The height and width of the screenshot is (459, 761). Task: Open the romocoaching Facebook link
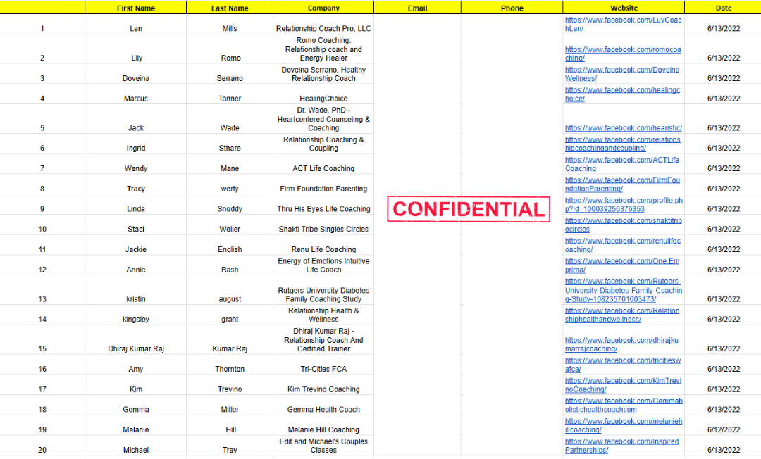pyautogui.click(x=623, y=54)
